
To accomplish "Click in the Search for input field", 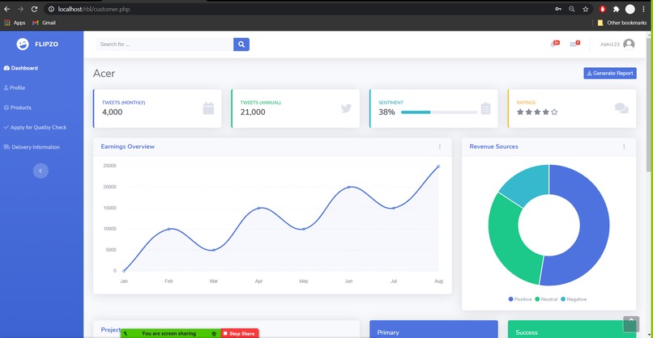I will click(x=164, y=44).
